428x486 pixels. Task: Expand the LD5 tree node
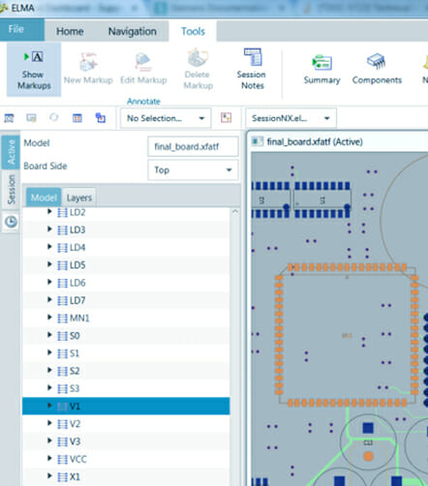point(49,264)
